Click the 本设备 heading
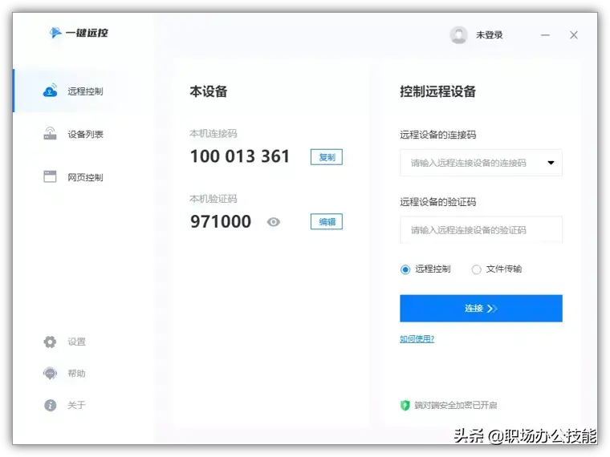The height and width of the screenshot is (457, 610). (x=209, y=91)
